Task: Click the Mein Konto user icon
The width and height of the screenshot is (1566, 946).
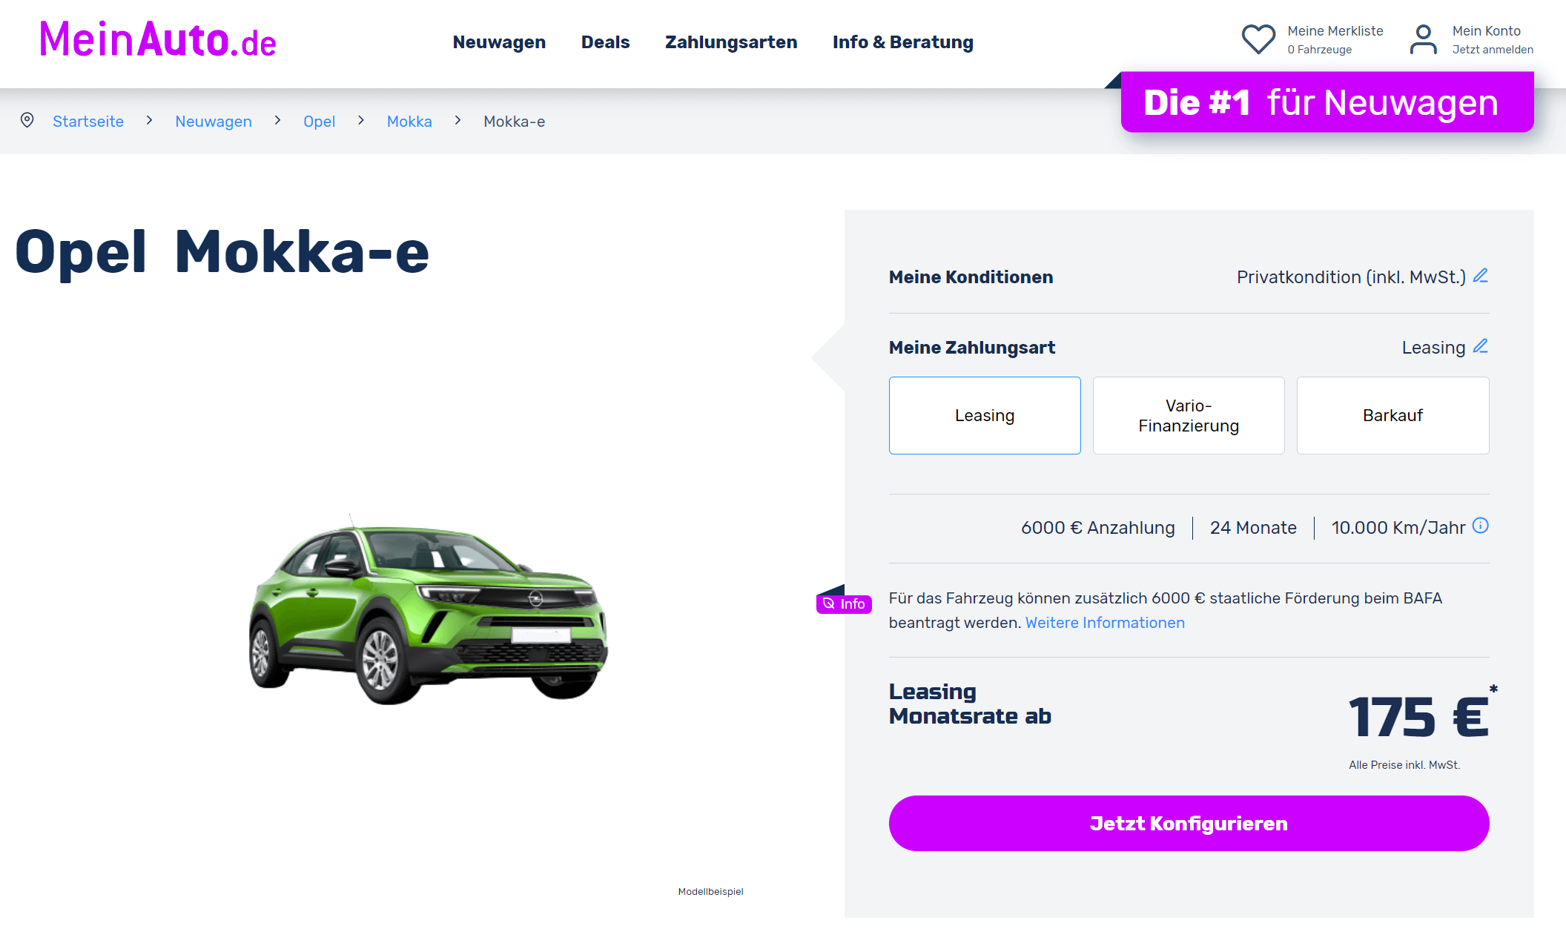Action: 1423,40
